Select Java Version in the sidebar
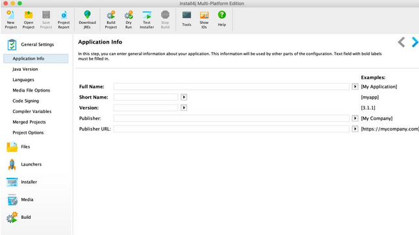The height and width of the screenshot is (235, 419). coord(25,69)
